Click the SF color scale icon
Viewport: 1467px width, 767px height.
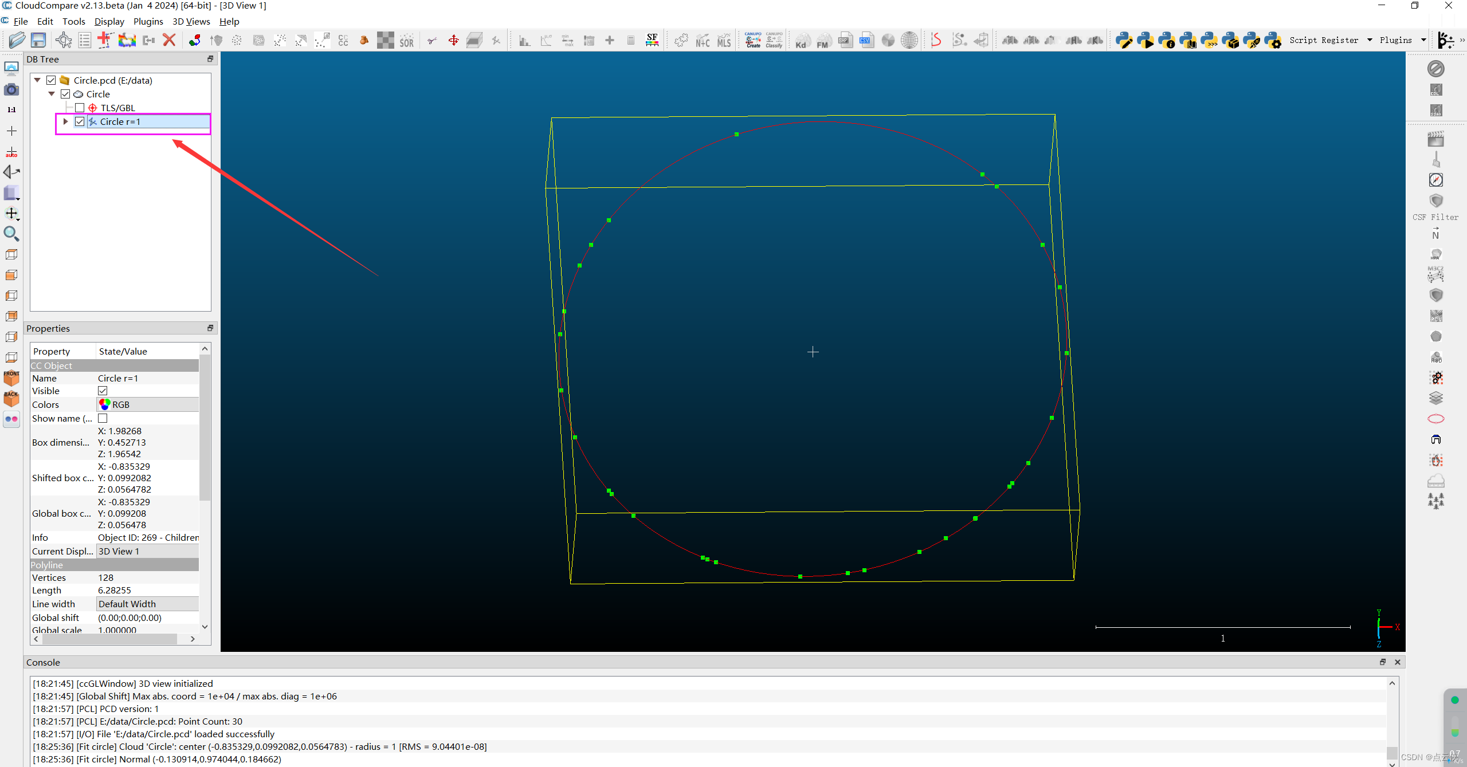pos(652,40)
